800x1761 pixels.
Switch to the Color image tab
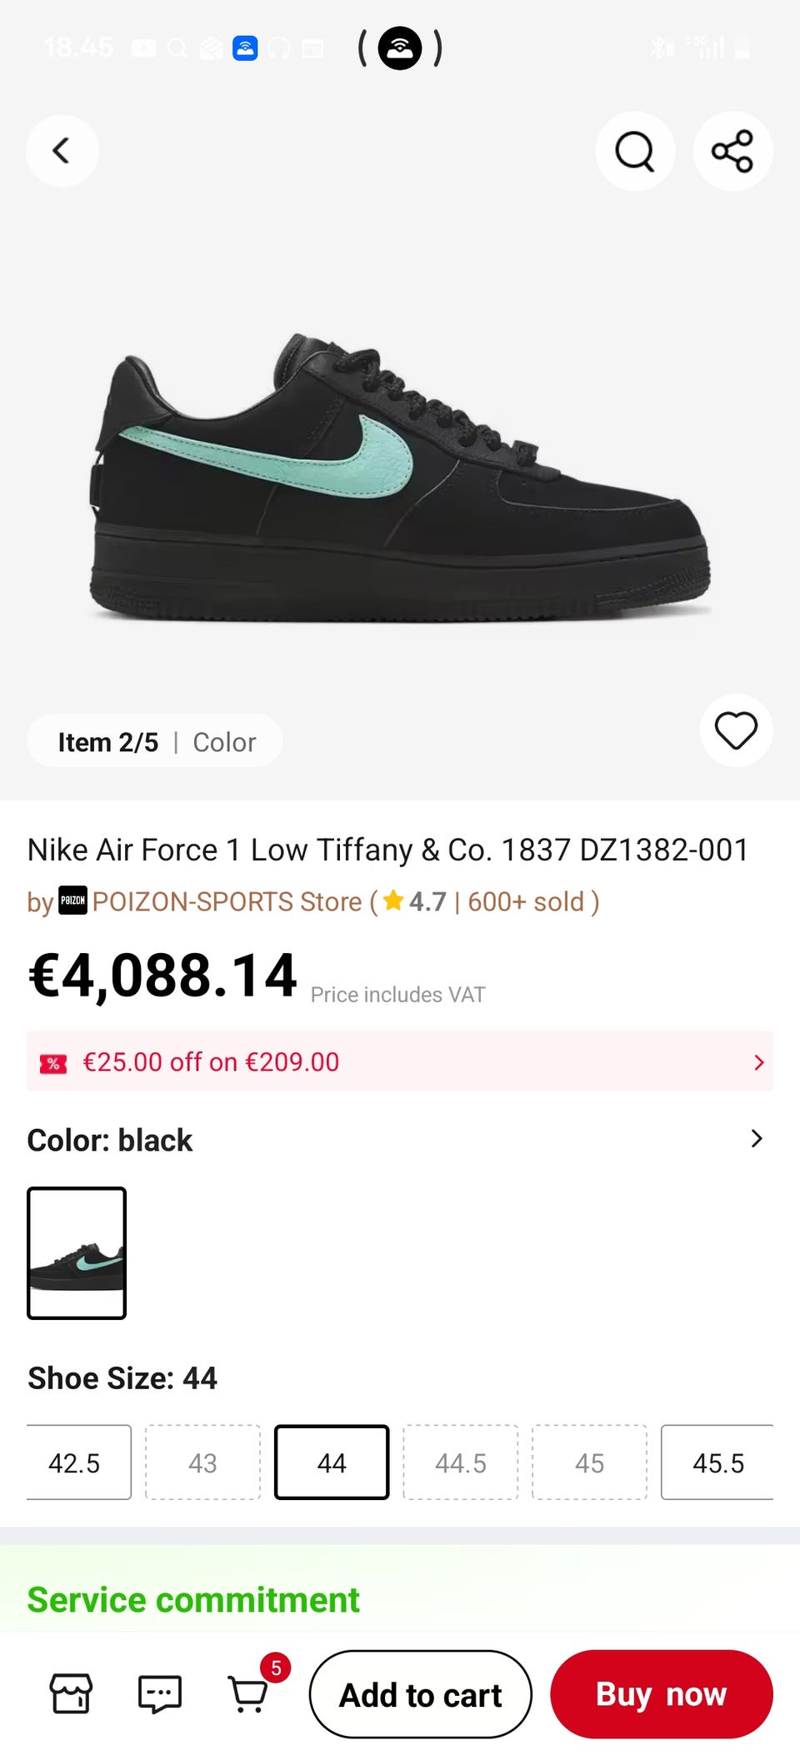click(x=224, y=742)
